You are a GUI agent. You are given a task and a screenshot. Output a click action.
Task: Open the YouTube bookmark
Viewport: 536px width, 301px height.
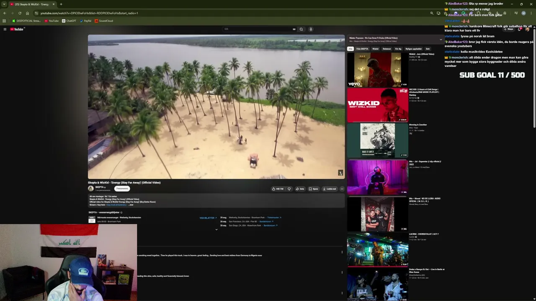coord(52,21)
